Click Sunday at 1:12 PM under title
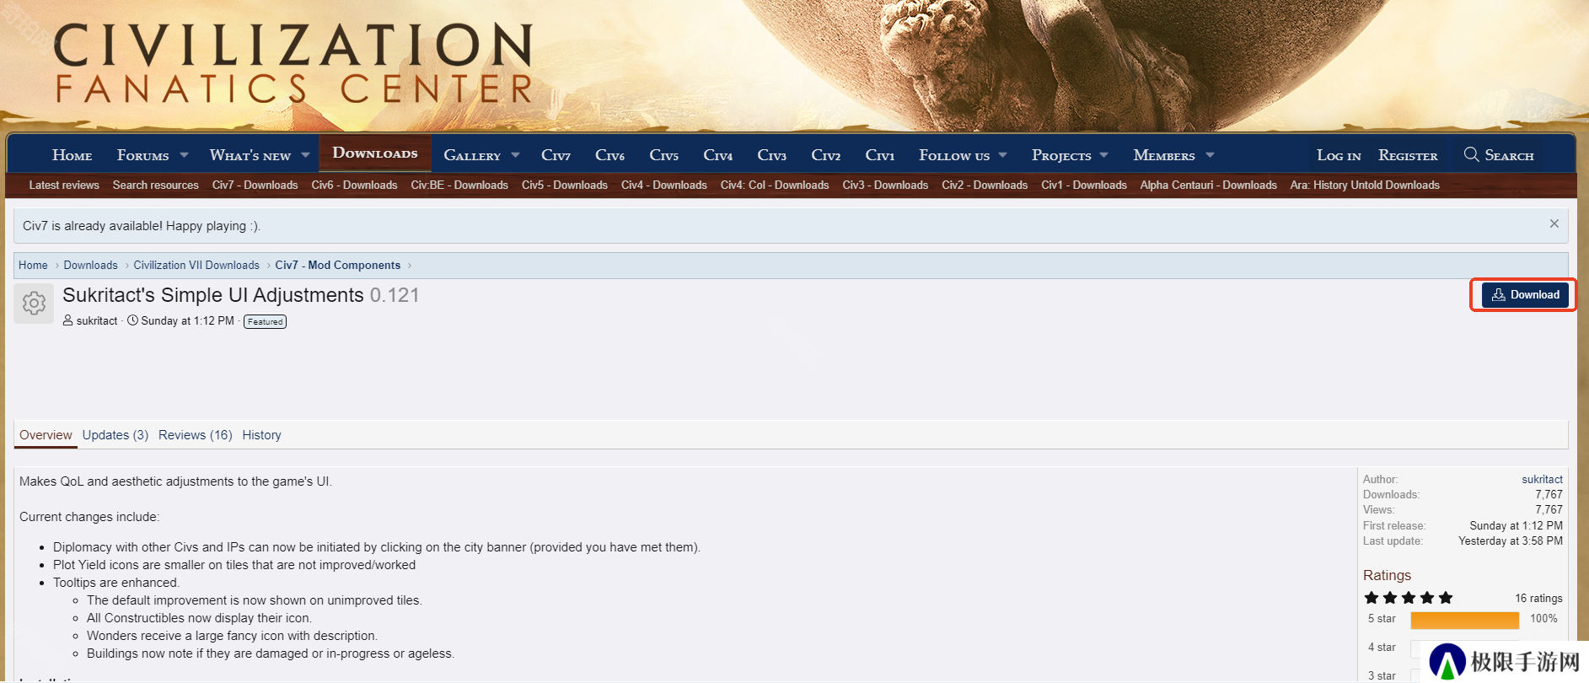 187,320
